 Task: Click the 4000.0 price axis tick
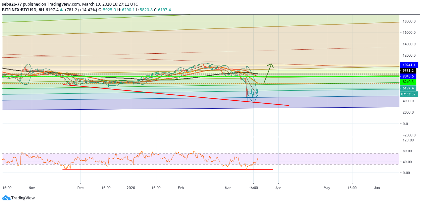click(408, 101)
